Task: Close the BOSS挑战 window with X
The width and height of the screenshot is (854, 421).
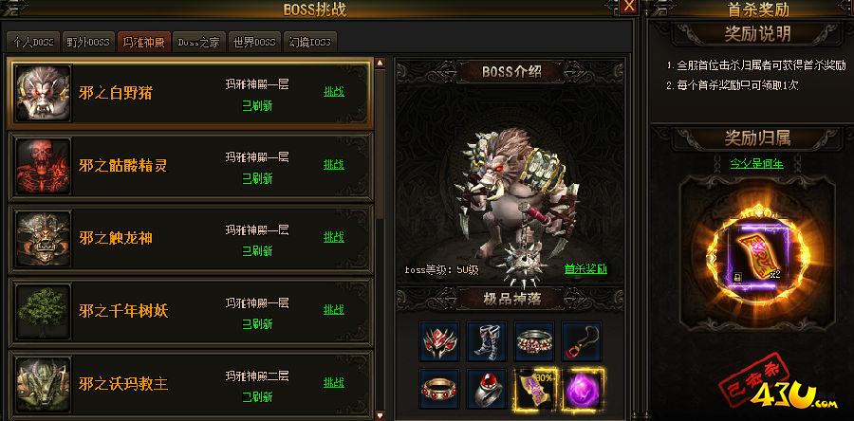Action: point(629,7)
